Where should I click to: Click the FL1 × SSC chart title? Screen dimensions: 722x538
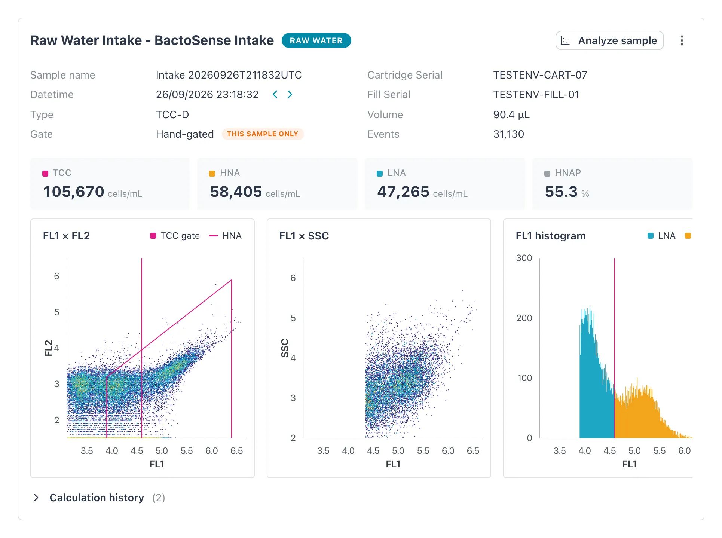click(304, 236)
